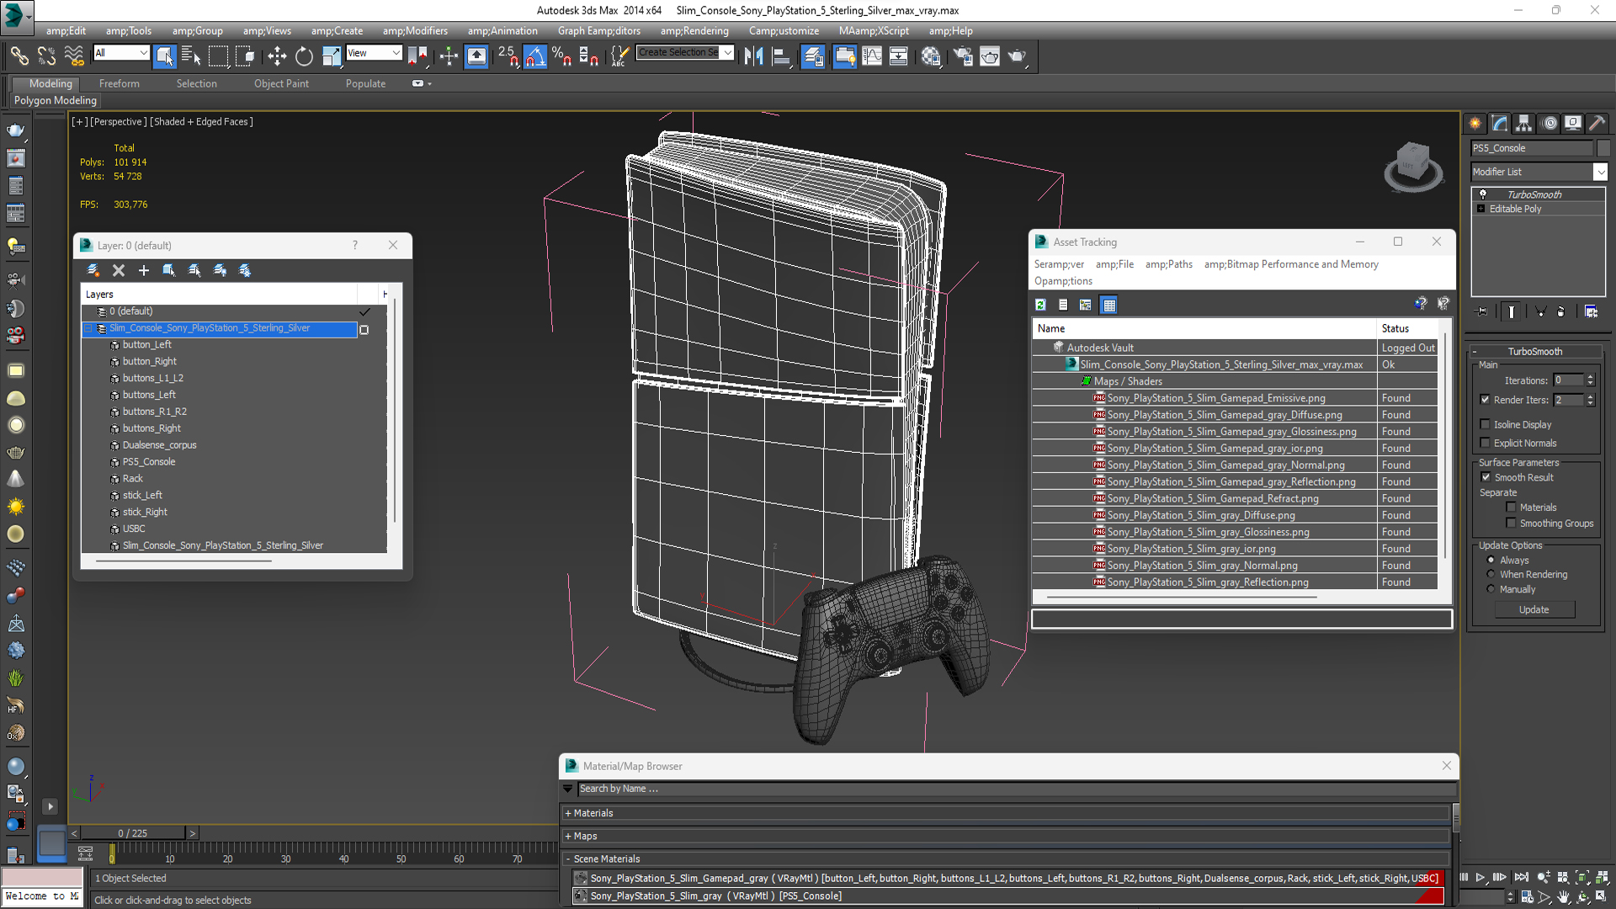Select the Always update option

pyautogui.click(x=1491, y=560)
